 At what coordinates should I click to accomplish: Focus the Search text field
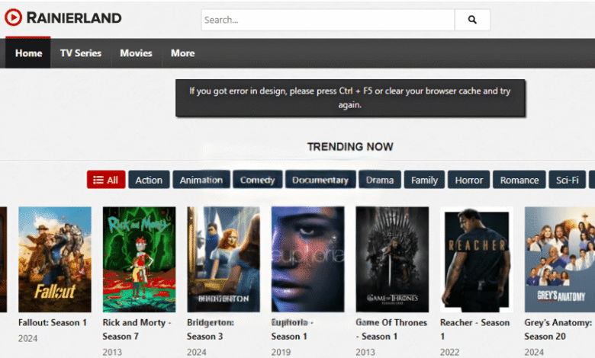(328, 20)
